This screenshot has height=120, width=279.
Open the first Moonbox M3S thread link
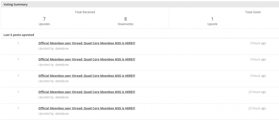point(87,43)
